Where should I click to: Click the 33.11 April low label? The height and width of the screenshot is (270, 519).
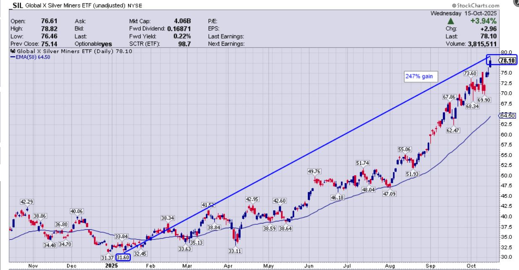coord(236,251)
